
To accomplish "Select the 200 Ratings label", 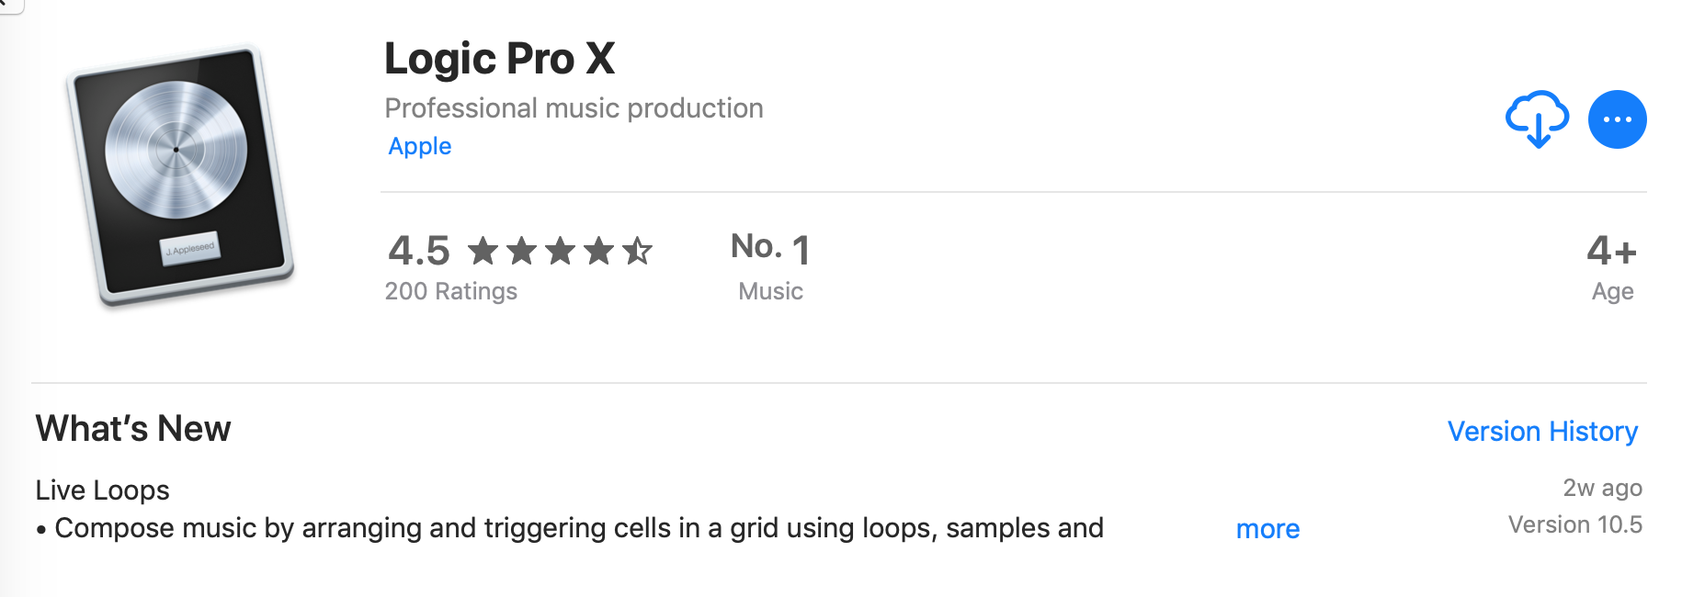I will [x=450, y=291].
